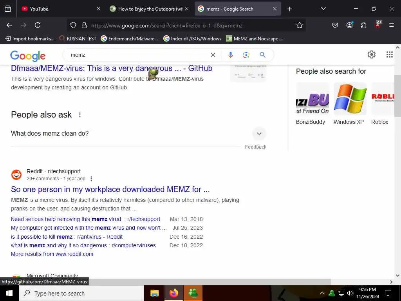Click the Firefox taskbar icon
401x301 pixels.
pyautogui.click(x=173, y=293)
